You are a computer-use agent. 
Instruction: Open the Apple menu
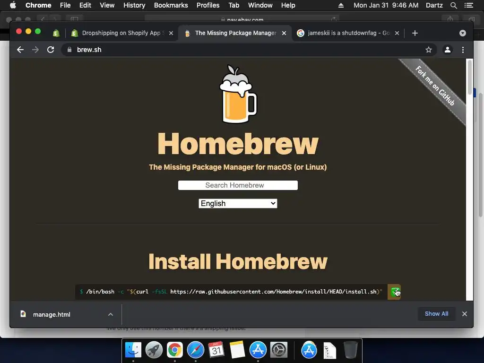click(x=13, y=5)
